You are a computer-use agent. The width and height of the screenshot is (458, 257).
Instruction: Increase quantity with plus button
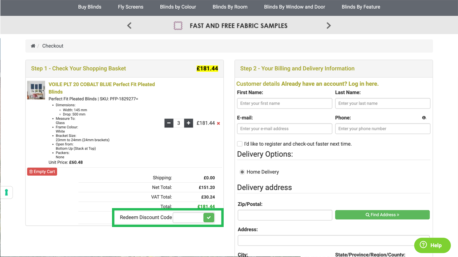(x=189, y=123)
